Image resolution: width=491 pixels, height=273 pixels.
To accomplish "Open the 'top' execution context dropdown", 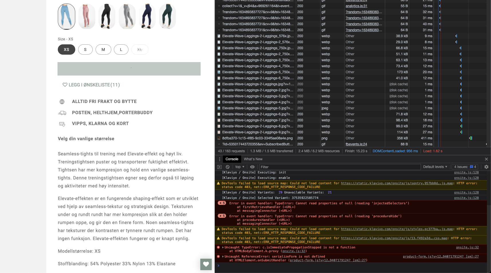I will click(239, 167).
